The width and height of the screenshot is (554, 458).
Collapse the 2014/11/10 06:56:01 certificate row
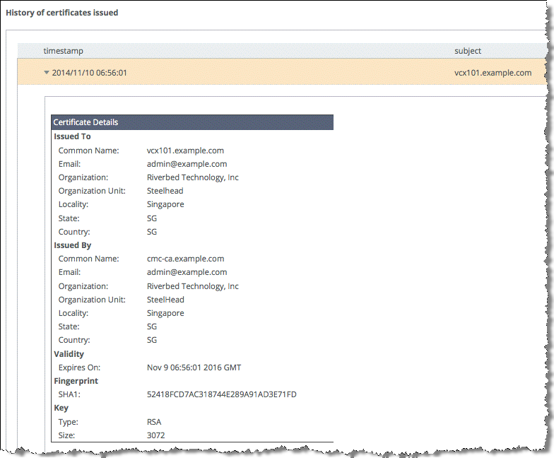(x=47, y=72)
